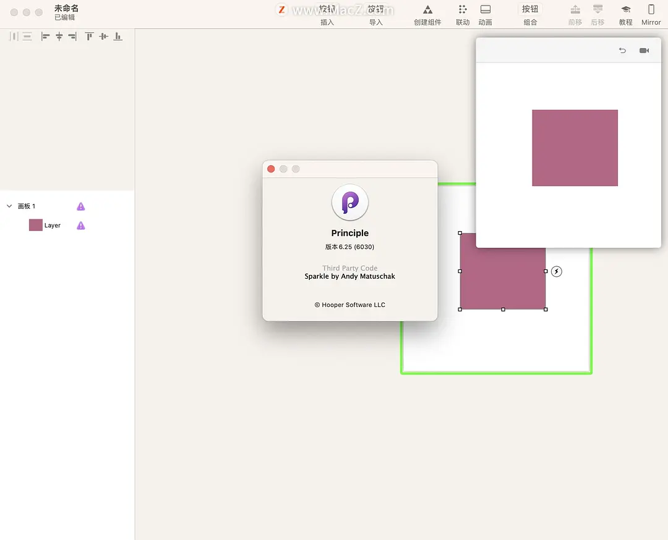
Task: Open the 动画 (Animate) panel
Action: pos(486,11)
